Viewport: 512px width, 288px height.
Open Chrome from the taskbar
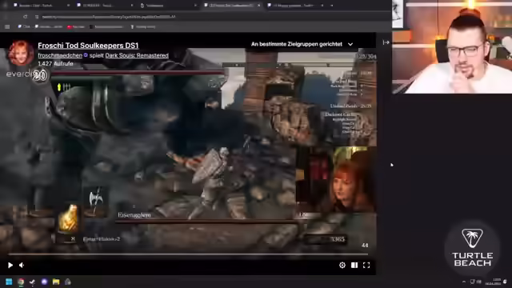[x=21, y=282]
